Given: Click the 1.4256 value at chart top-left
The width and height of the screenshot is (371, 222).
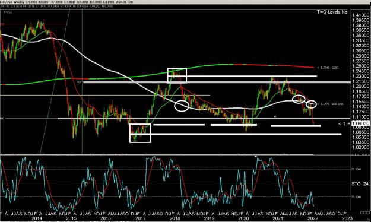Looking at the screenshot, I should pos(8,12).
